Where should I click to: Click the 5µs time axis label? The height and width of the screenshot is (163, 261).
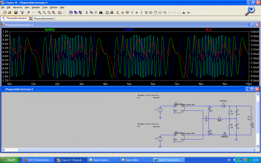129,83
